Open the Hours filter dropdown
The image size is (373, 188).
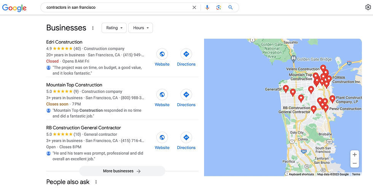pyautogui.click(x=140, y=28)
